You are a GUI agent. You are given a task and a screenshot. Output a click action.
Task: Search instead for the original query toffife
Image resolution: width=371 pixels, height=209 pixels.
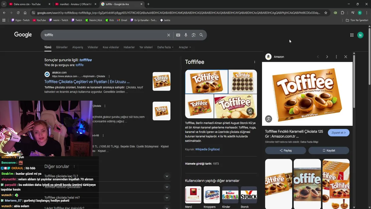(79, 65)
